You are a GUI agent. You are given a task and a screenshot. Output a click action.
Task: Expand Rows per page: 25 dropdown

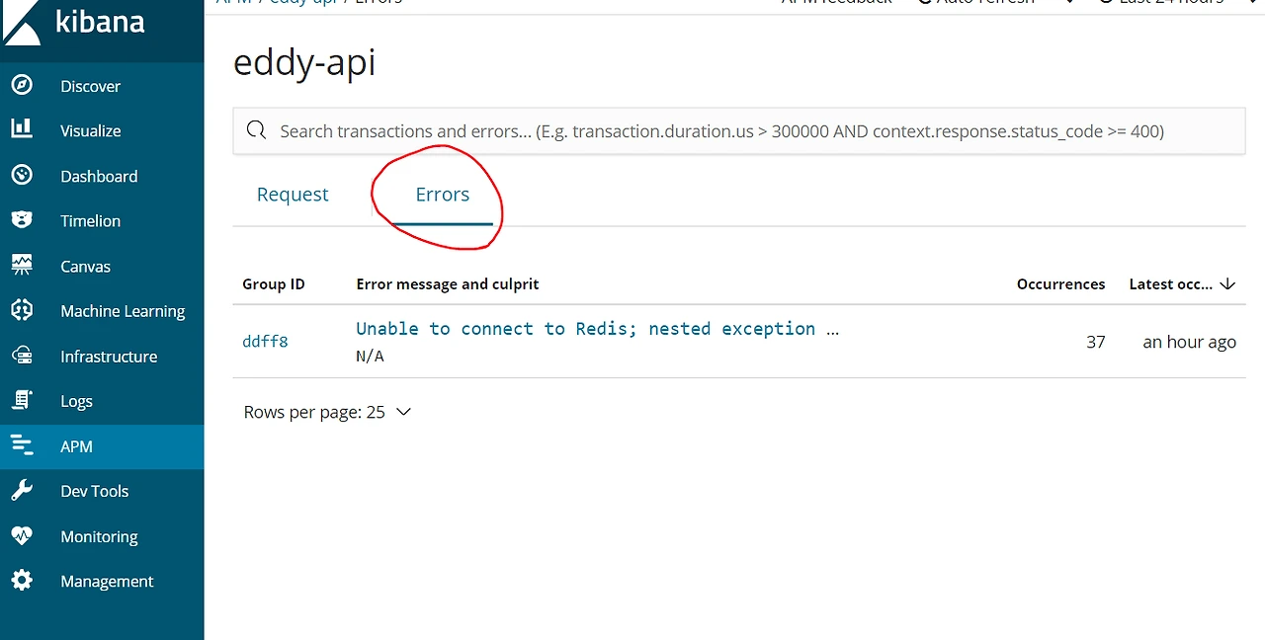tap(326, 412)
